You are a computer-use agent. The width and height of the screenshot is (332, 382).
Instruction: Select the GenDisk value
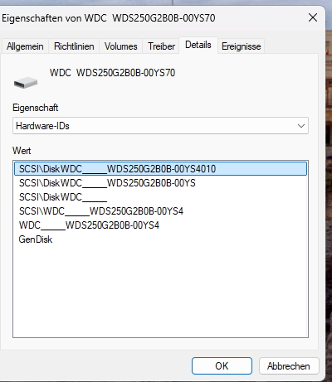pos(36,239)
